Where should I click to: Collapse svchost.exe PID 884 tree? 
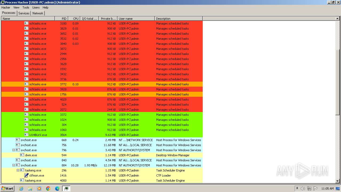(14, 165)
